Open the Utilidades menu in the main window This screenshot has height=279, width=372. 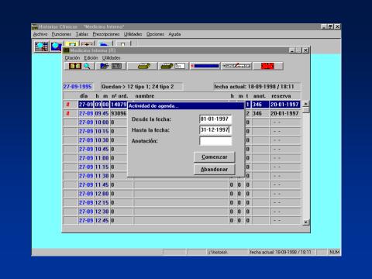coord(133,34)
